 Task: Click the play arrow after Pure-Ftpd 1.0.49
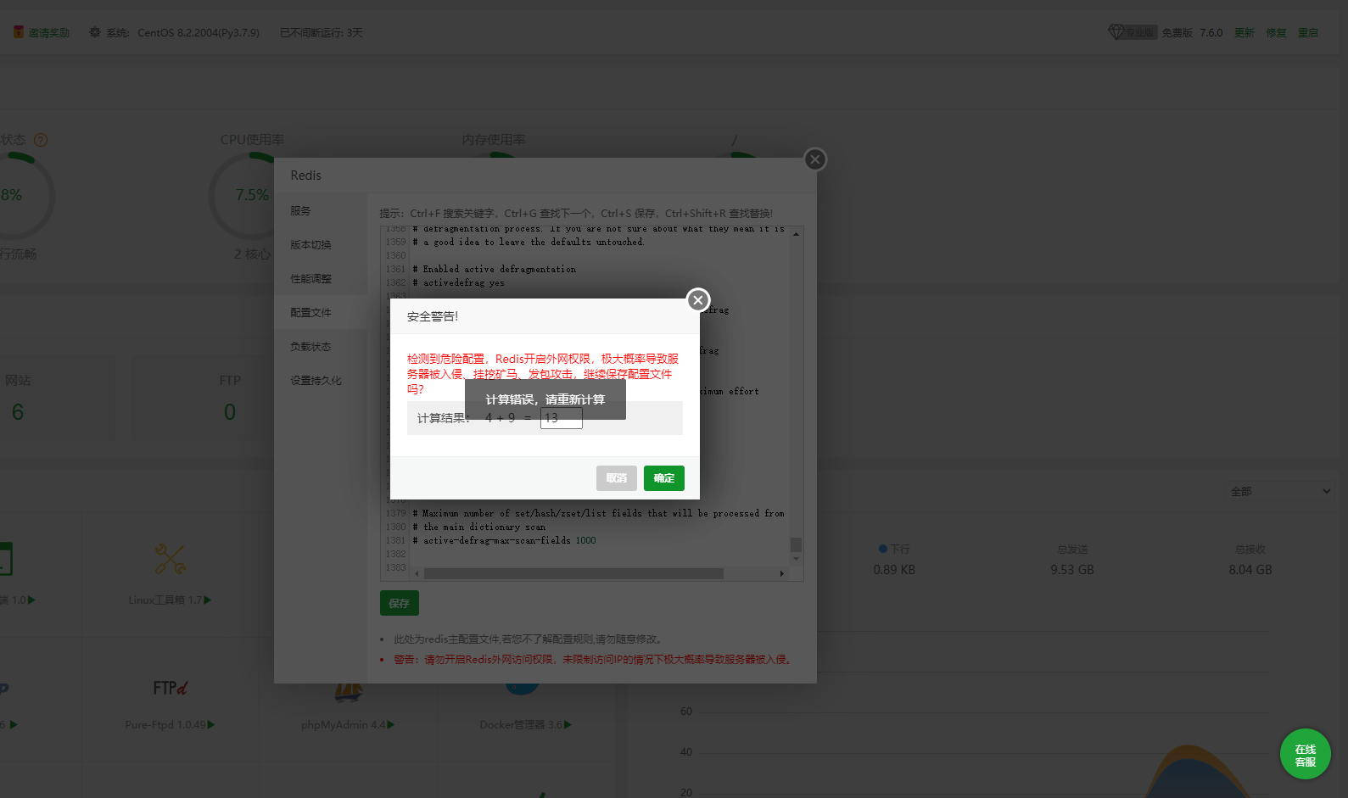tap(211, 724)
